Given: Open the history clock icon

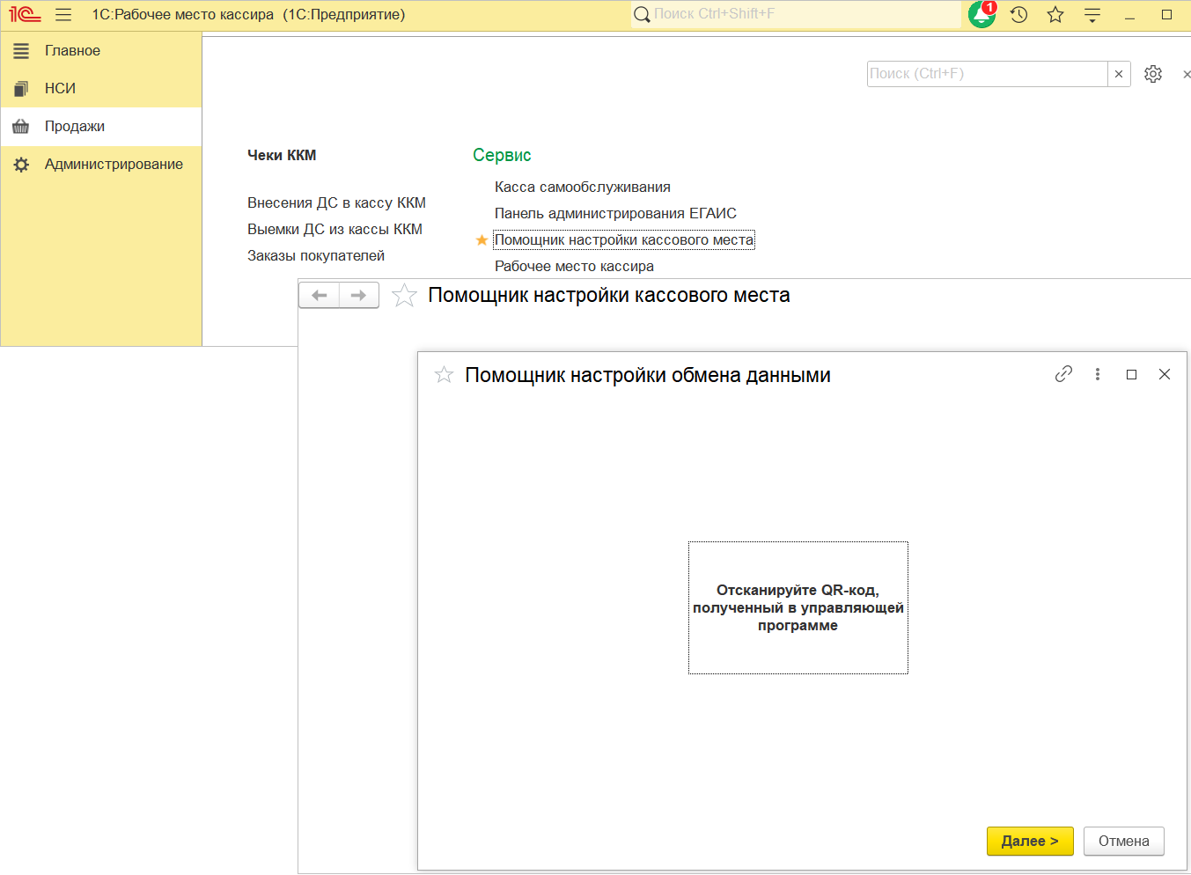Looking at the screenshot, I should (x=1018, y=15).
